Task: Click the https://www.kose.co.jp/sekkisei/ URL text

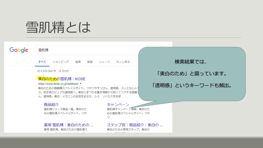Action: [58, 84]
